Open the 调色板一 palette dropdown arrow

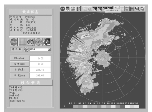[49, 49]
